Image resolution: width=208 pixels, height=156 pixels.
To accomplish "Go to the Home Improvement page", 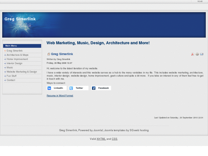I will point(17,59).
